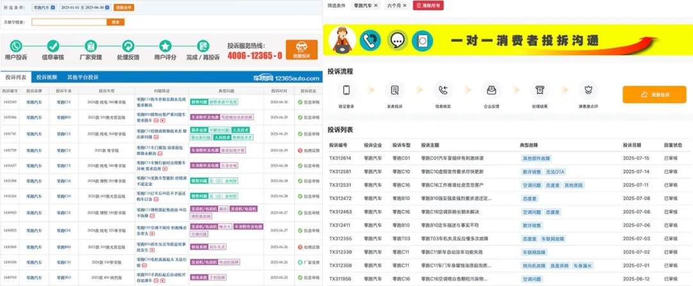Click the 完成/再投诉 step icon
The height and width of the screenshot is (286, 693).
click(x=203, y=46)
